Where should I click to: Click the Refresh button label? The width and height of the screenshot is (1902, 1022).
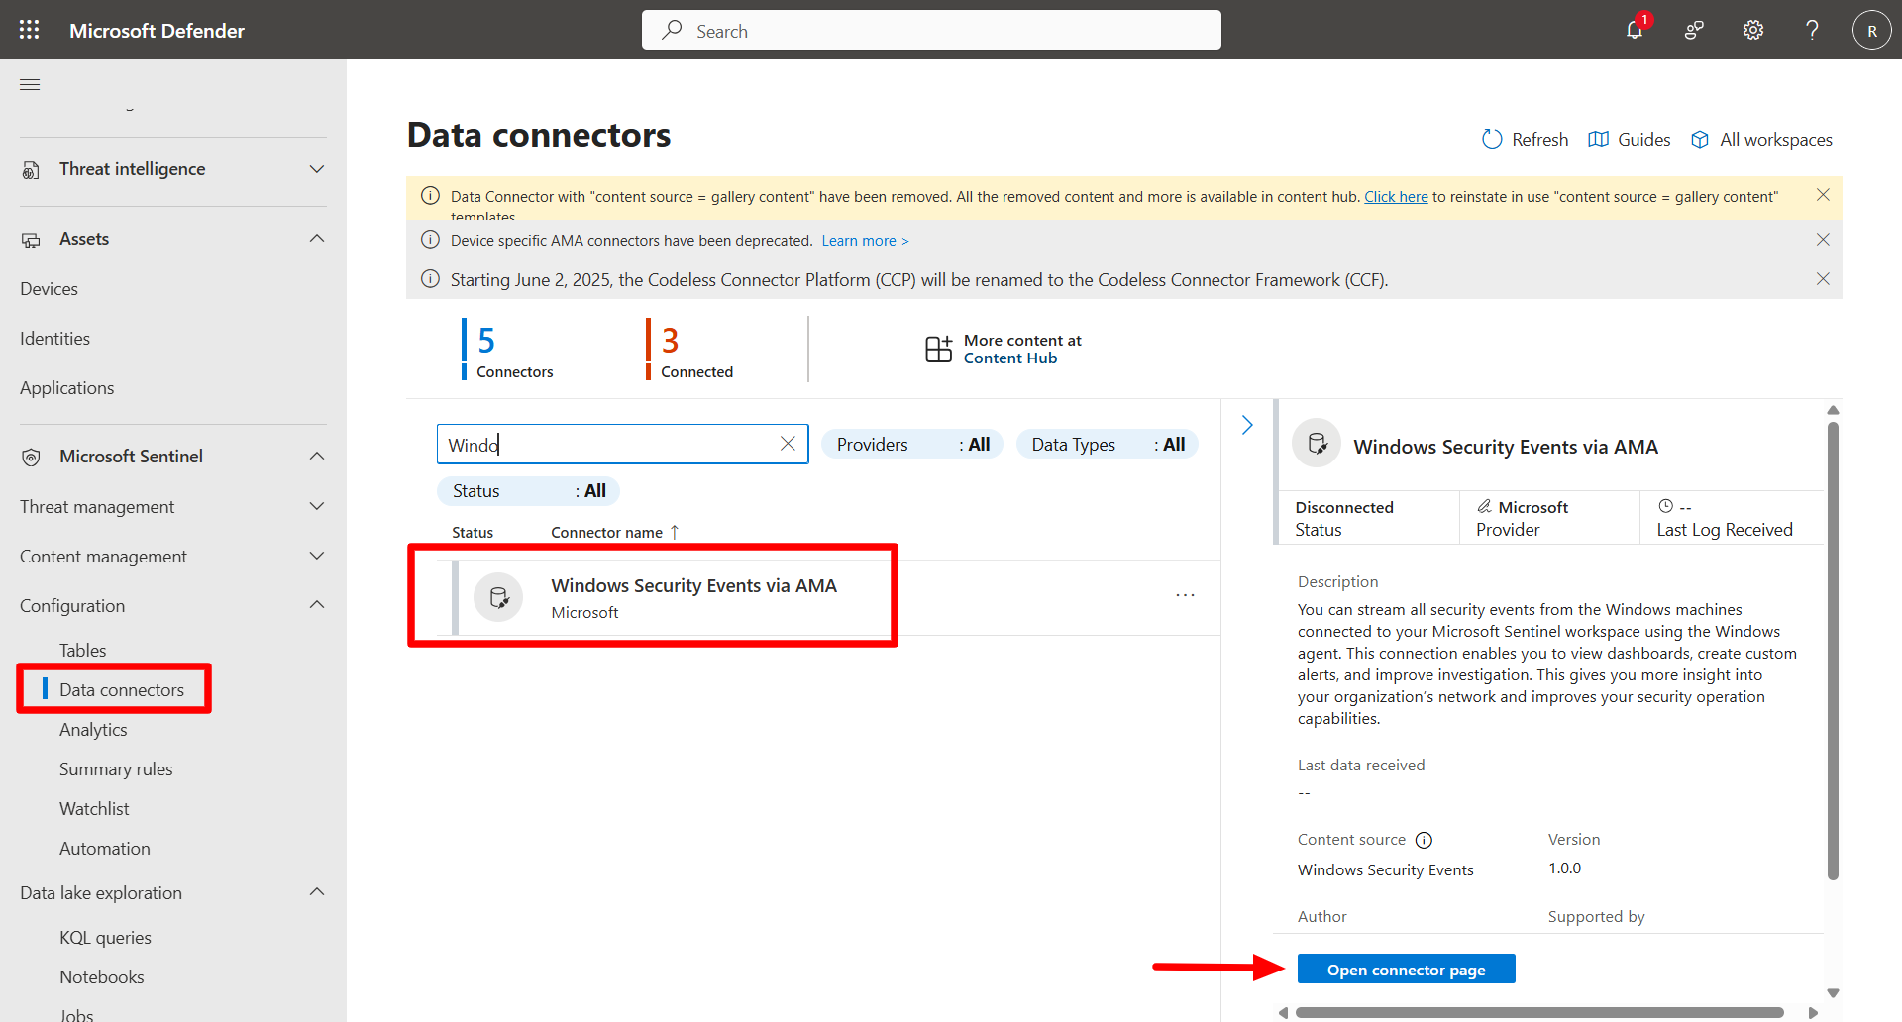(1539, 140)
